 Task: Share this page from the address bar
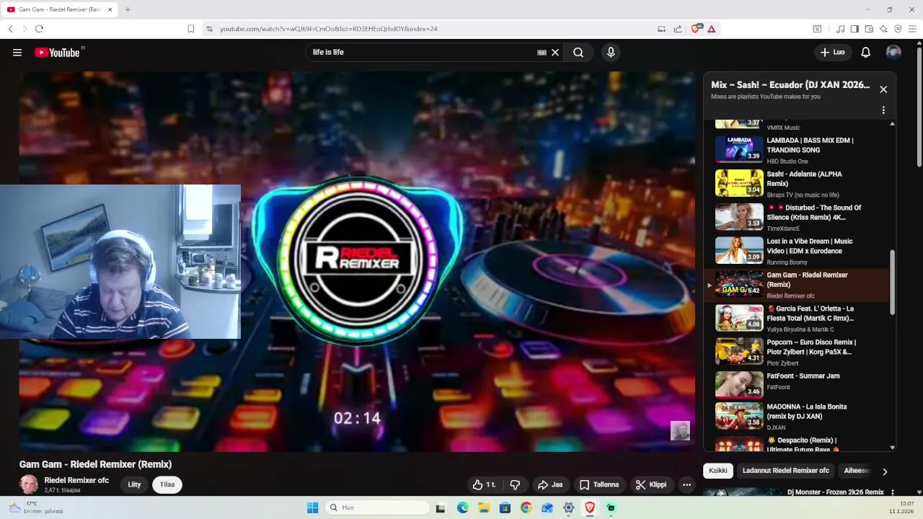(678, 29)
